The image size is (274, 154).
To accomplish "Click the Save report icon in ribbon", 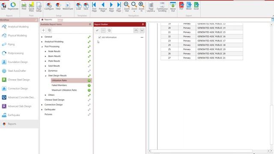I will point(3,6).
